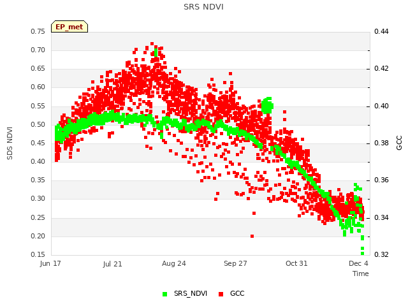Toggle SRS_NDVI series in the legend
The width and height of the screenshot is (408, 306).
(x=185, y=293)
